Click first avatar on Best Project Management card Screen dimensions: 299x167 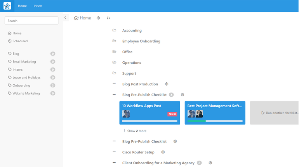pyautogui.click(x=191, y=114)
